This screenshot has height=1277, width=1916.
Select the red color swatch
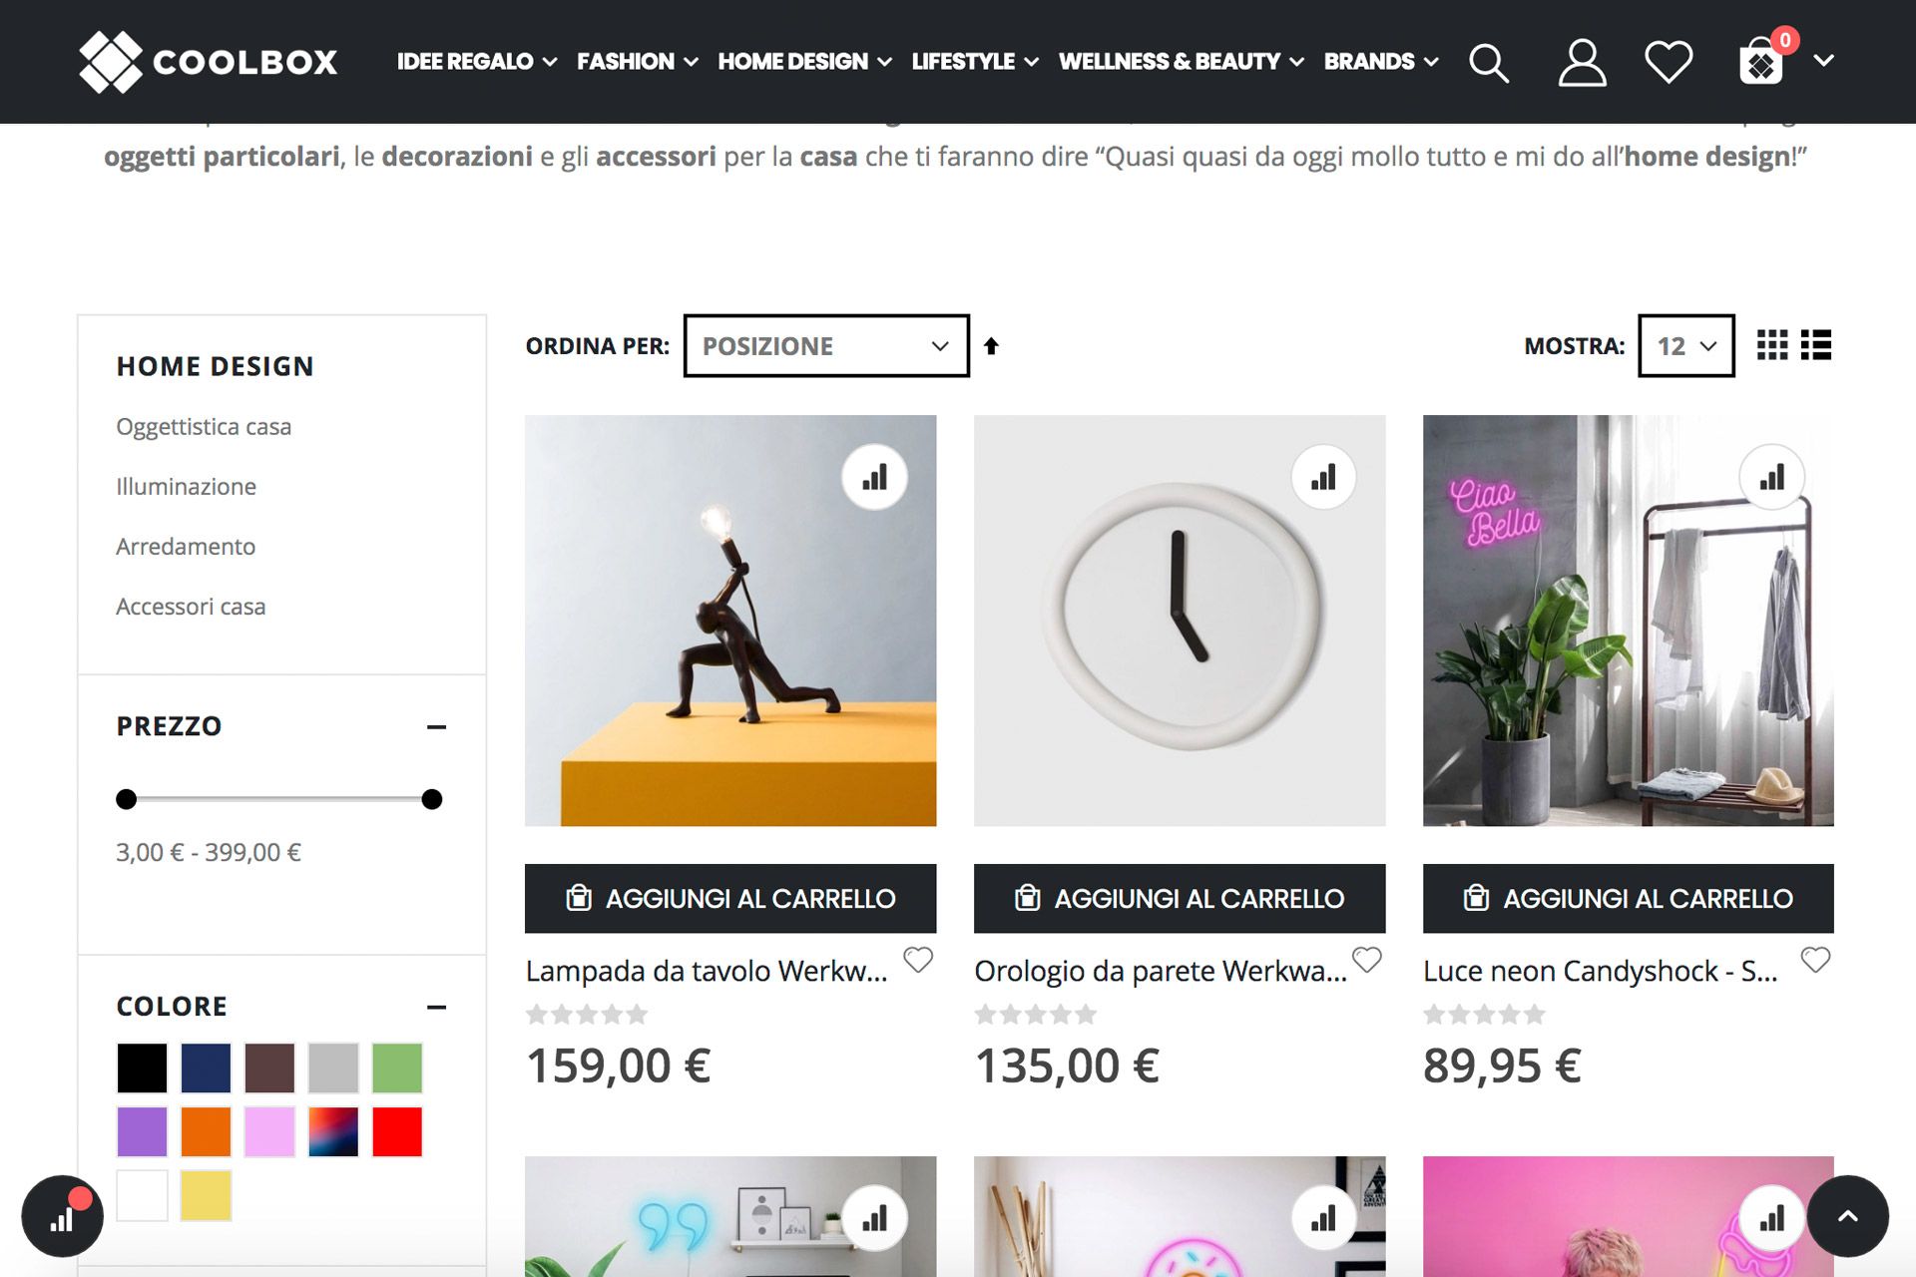tap(397, 1131)
